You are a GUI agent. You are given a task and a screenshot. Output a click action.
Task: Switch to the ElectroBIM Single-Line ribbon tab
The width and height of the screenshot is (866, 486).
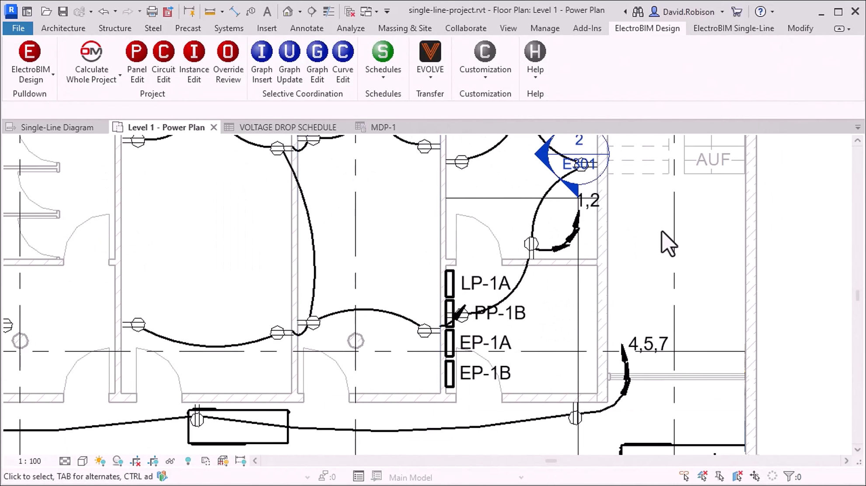(x=733, y=28)
